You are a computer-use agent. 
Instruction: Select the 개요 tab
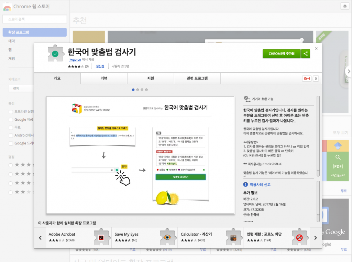coord(57,78)
